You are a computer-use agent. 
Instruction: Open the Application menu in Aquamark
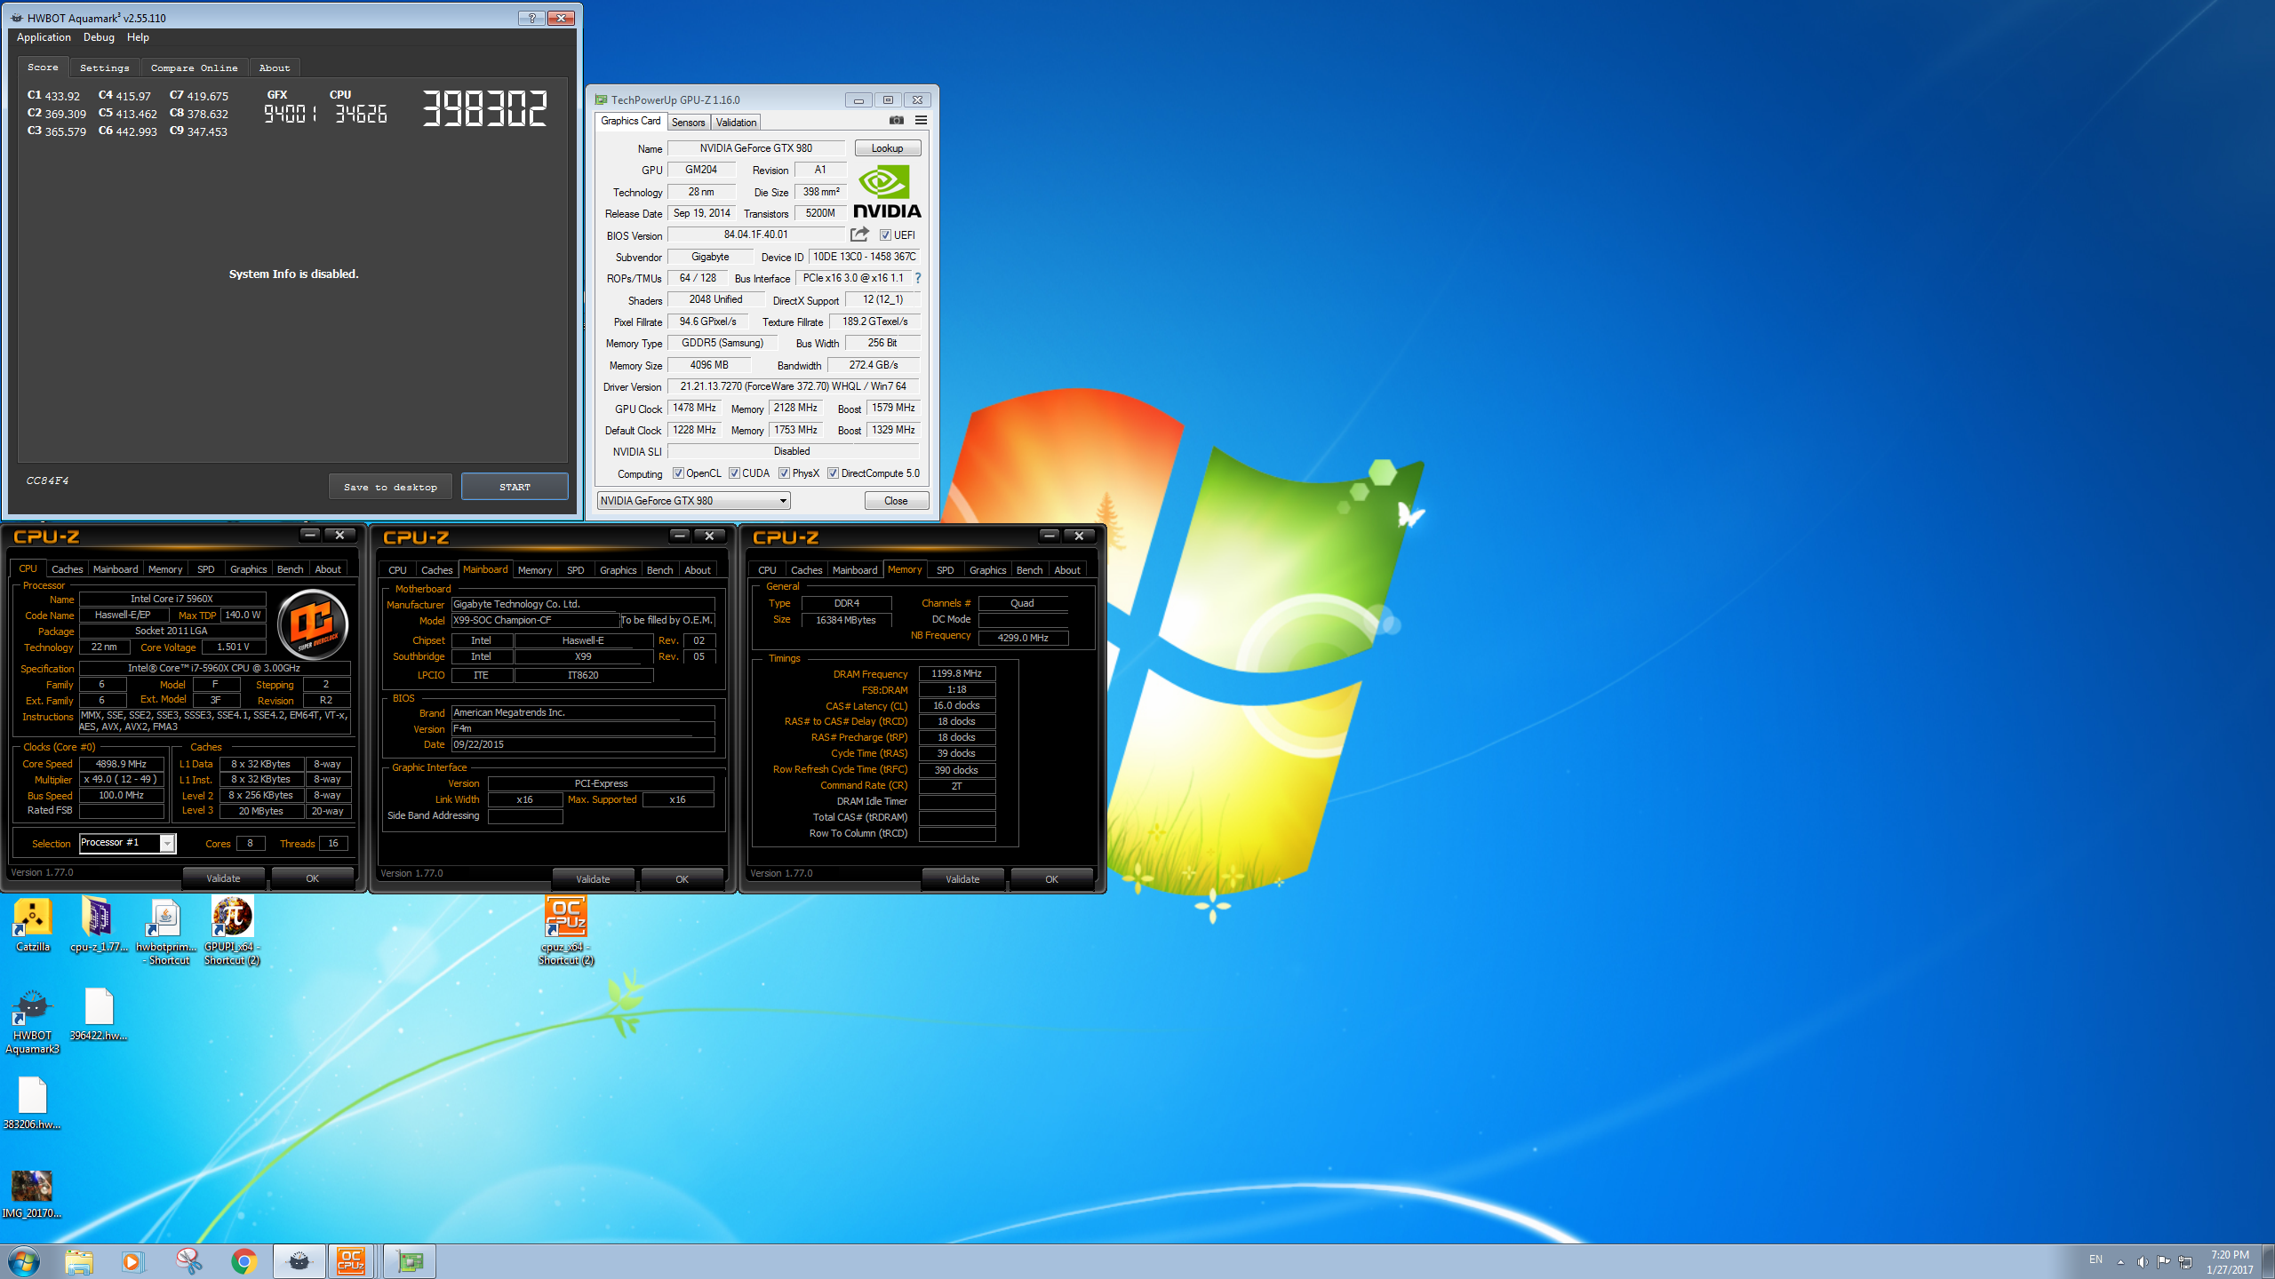pyautogui.click(x=44, y=37)
